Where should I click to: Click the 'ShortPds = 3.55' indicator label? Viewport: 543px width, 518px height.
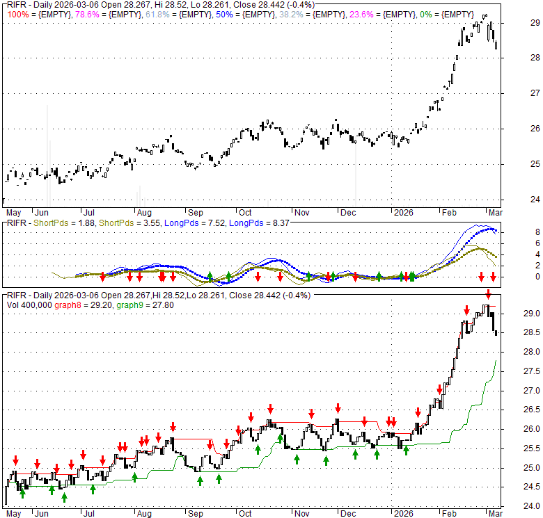129,223
